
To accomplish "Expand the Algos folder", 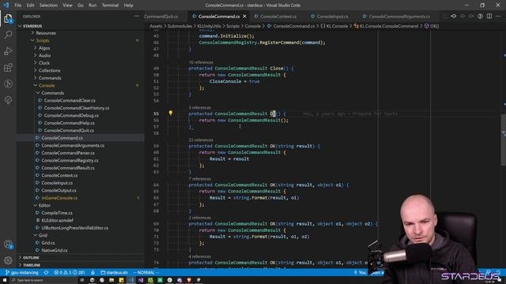I will (x=81, y=48).
